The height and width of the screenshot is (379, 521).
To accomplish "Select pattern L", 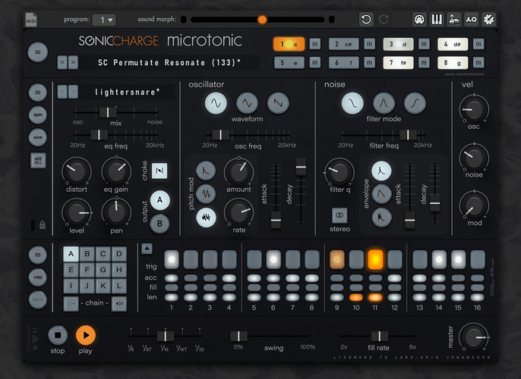I will point(119,286).
